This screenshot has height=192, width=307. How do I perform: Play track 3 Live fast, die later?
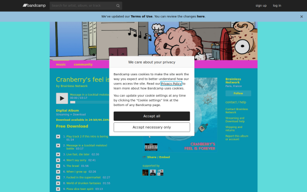[58, 155]
